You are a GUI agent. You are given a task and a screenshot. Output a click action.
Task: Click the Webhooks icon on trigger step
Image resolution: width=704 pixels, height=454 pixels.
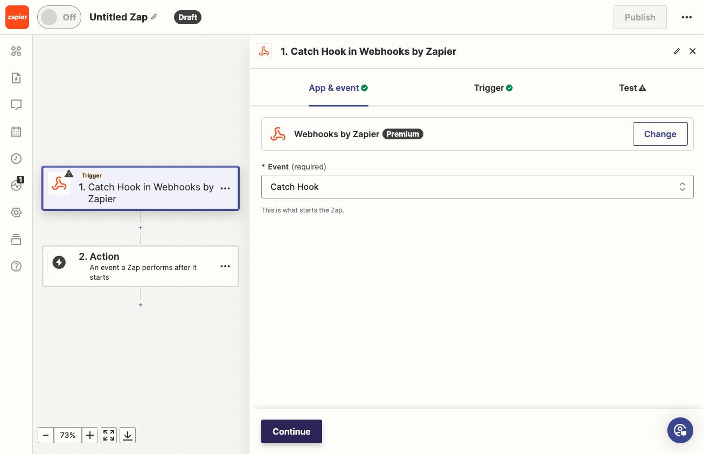pyautogui.click(x=59, y=183)
